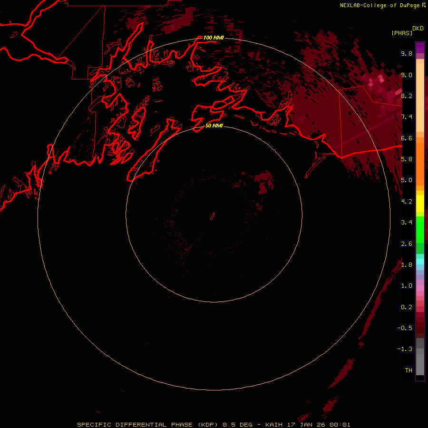
Task: Pick the yellow band of the color scale
Action: (420, 204)
